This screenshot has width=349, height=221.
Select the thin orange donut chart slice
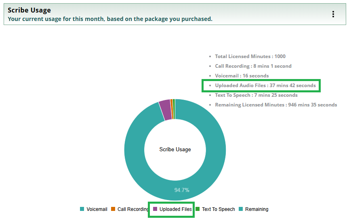click(172, 108)
